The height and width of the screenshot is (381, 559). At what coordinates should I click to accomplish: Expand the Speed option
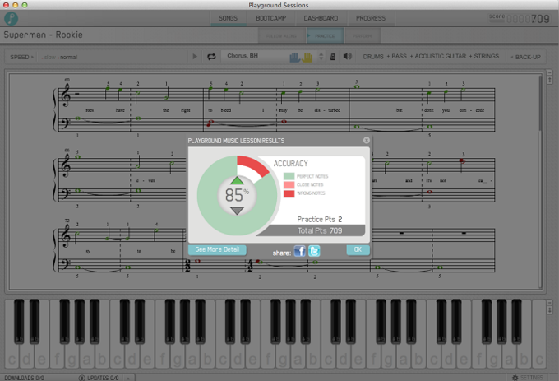point(21,57)
